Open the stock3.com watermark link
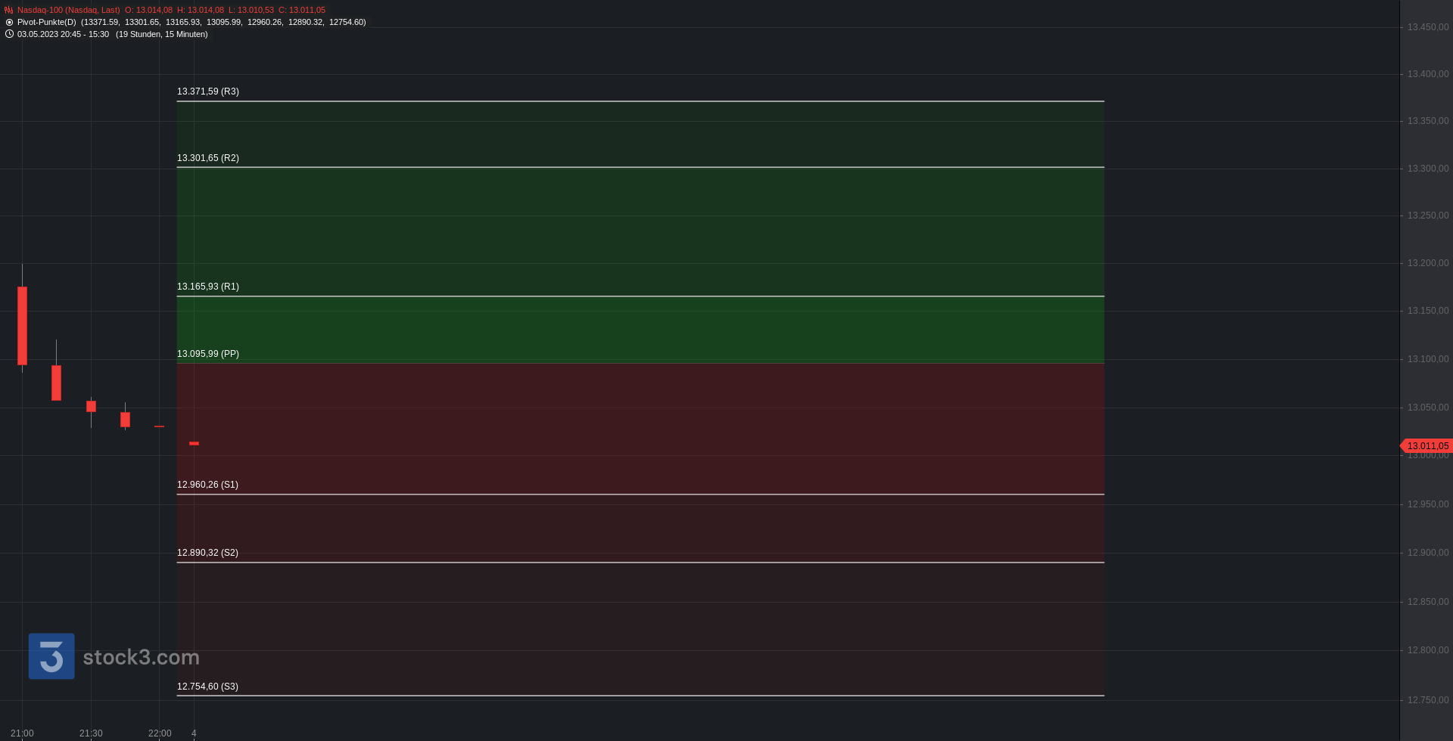1453x741 pixels. pos(142,657)
